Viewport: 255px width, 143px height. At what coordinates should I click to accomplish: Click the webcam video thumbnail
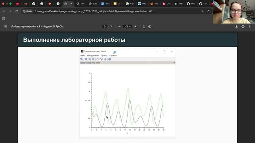(x=234, y=12)
